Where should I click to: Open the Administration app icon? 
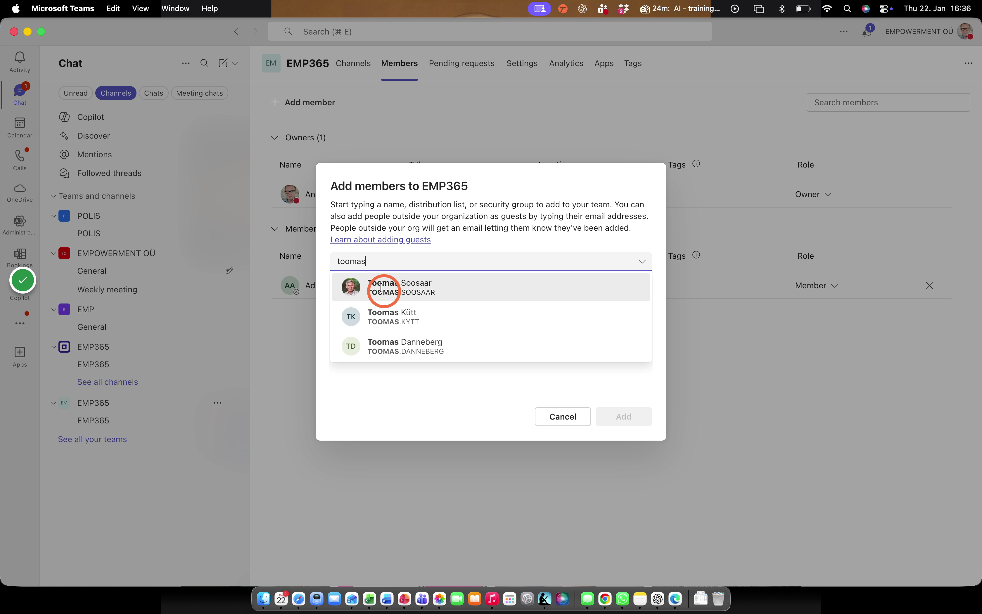pyautogui.click(x=20, y=225)
